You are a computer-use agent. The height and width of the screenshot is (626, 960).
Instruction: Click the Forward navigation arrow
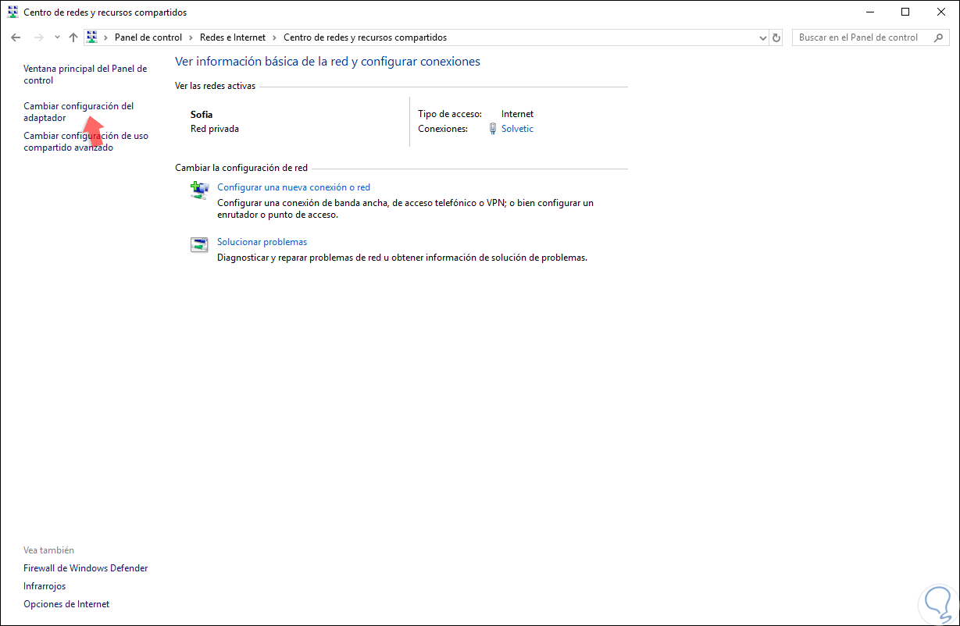(39, 37)
